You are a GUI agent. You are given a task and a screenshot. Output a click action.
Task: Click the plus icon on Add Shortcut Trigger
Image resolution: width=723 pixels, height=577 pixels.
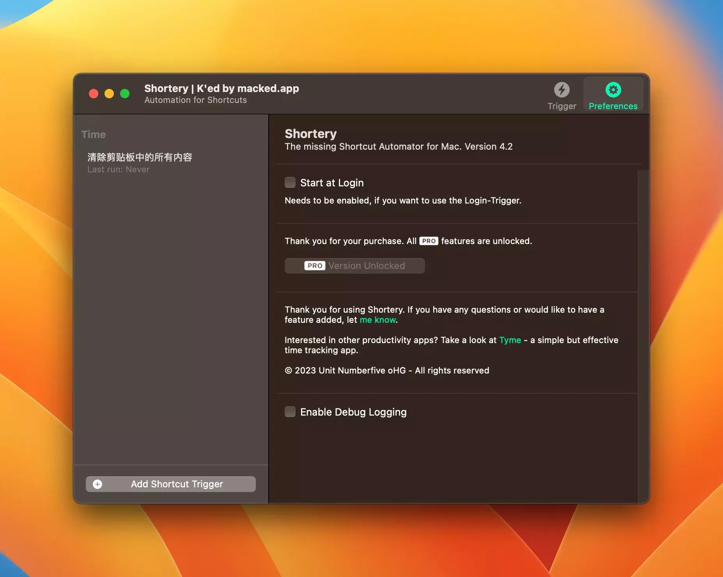click(97, 484)
